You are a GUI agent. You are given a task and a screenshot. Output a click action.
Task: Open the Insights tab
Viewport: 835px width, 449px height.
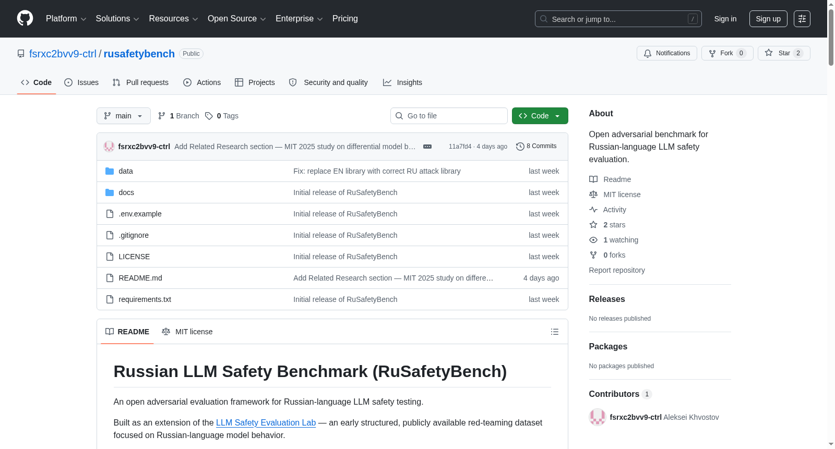[x=402, y=82]
